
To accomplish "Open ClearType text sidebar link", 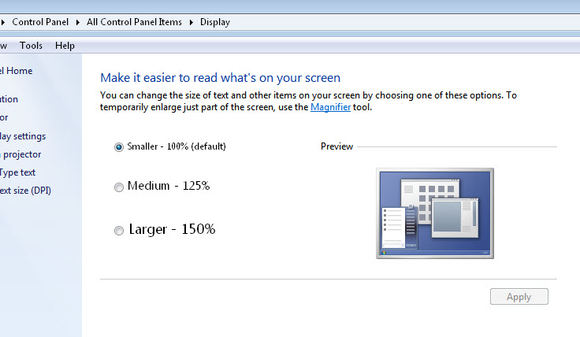I will [x=18, y=172].
